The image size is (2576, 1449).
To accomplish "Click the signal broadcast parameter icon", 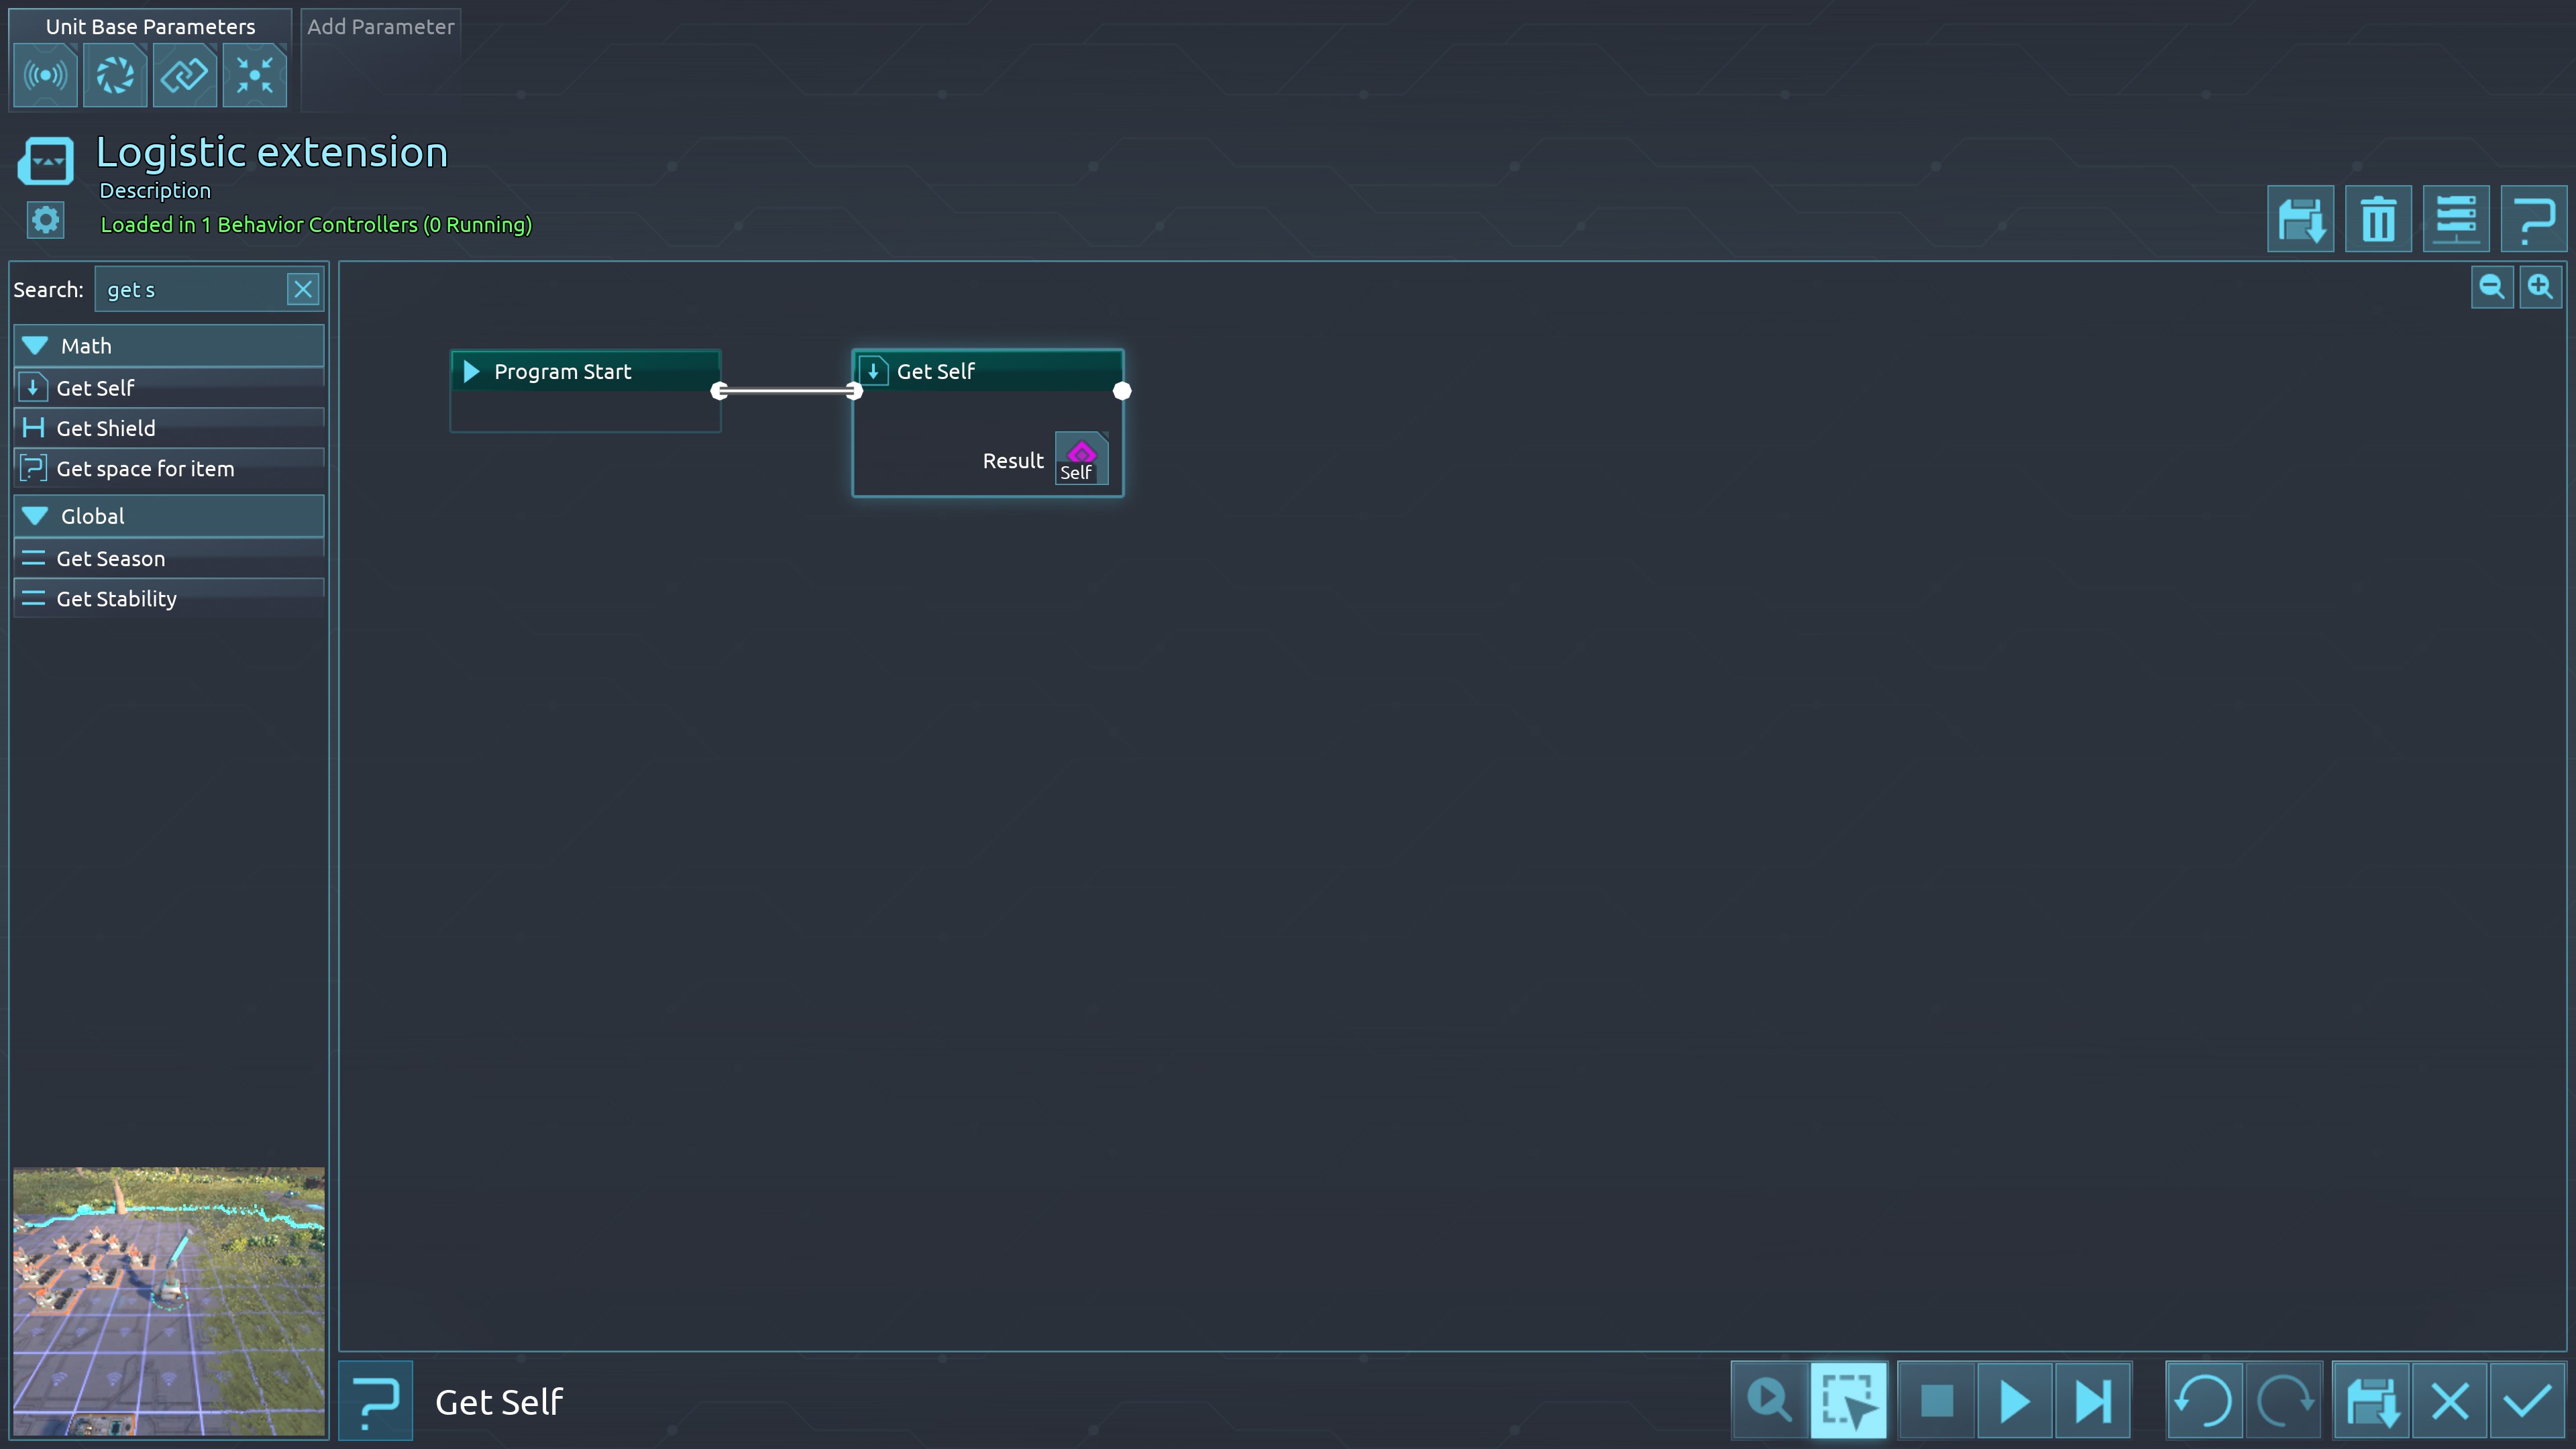I will click(45, 75).
